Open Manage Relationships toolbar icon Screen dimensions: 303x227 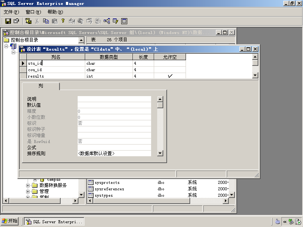(107, 21)
